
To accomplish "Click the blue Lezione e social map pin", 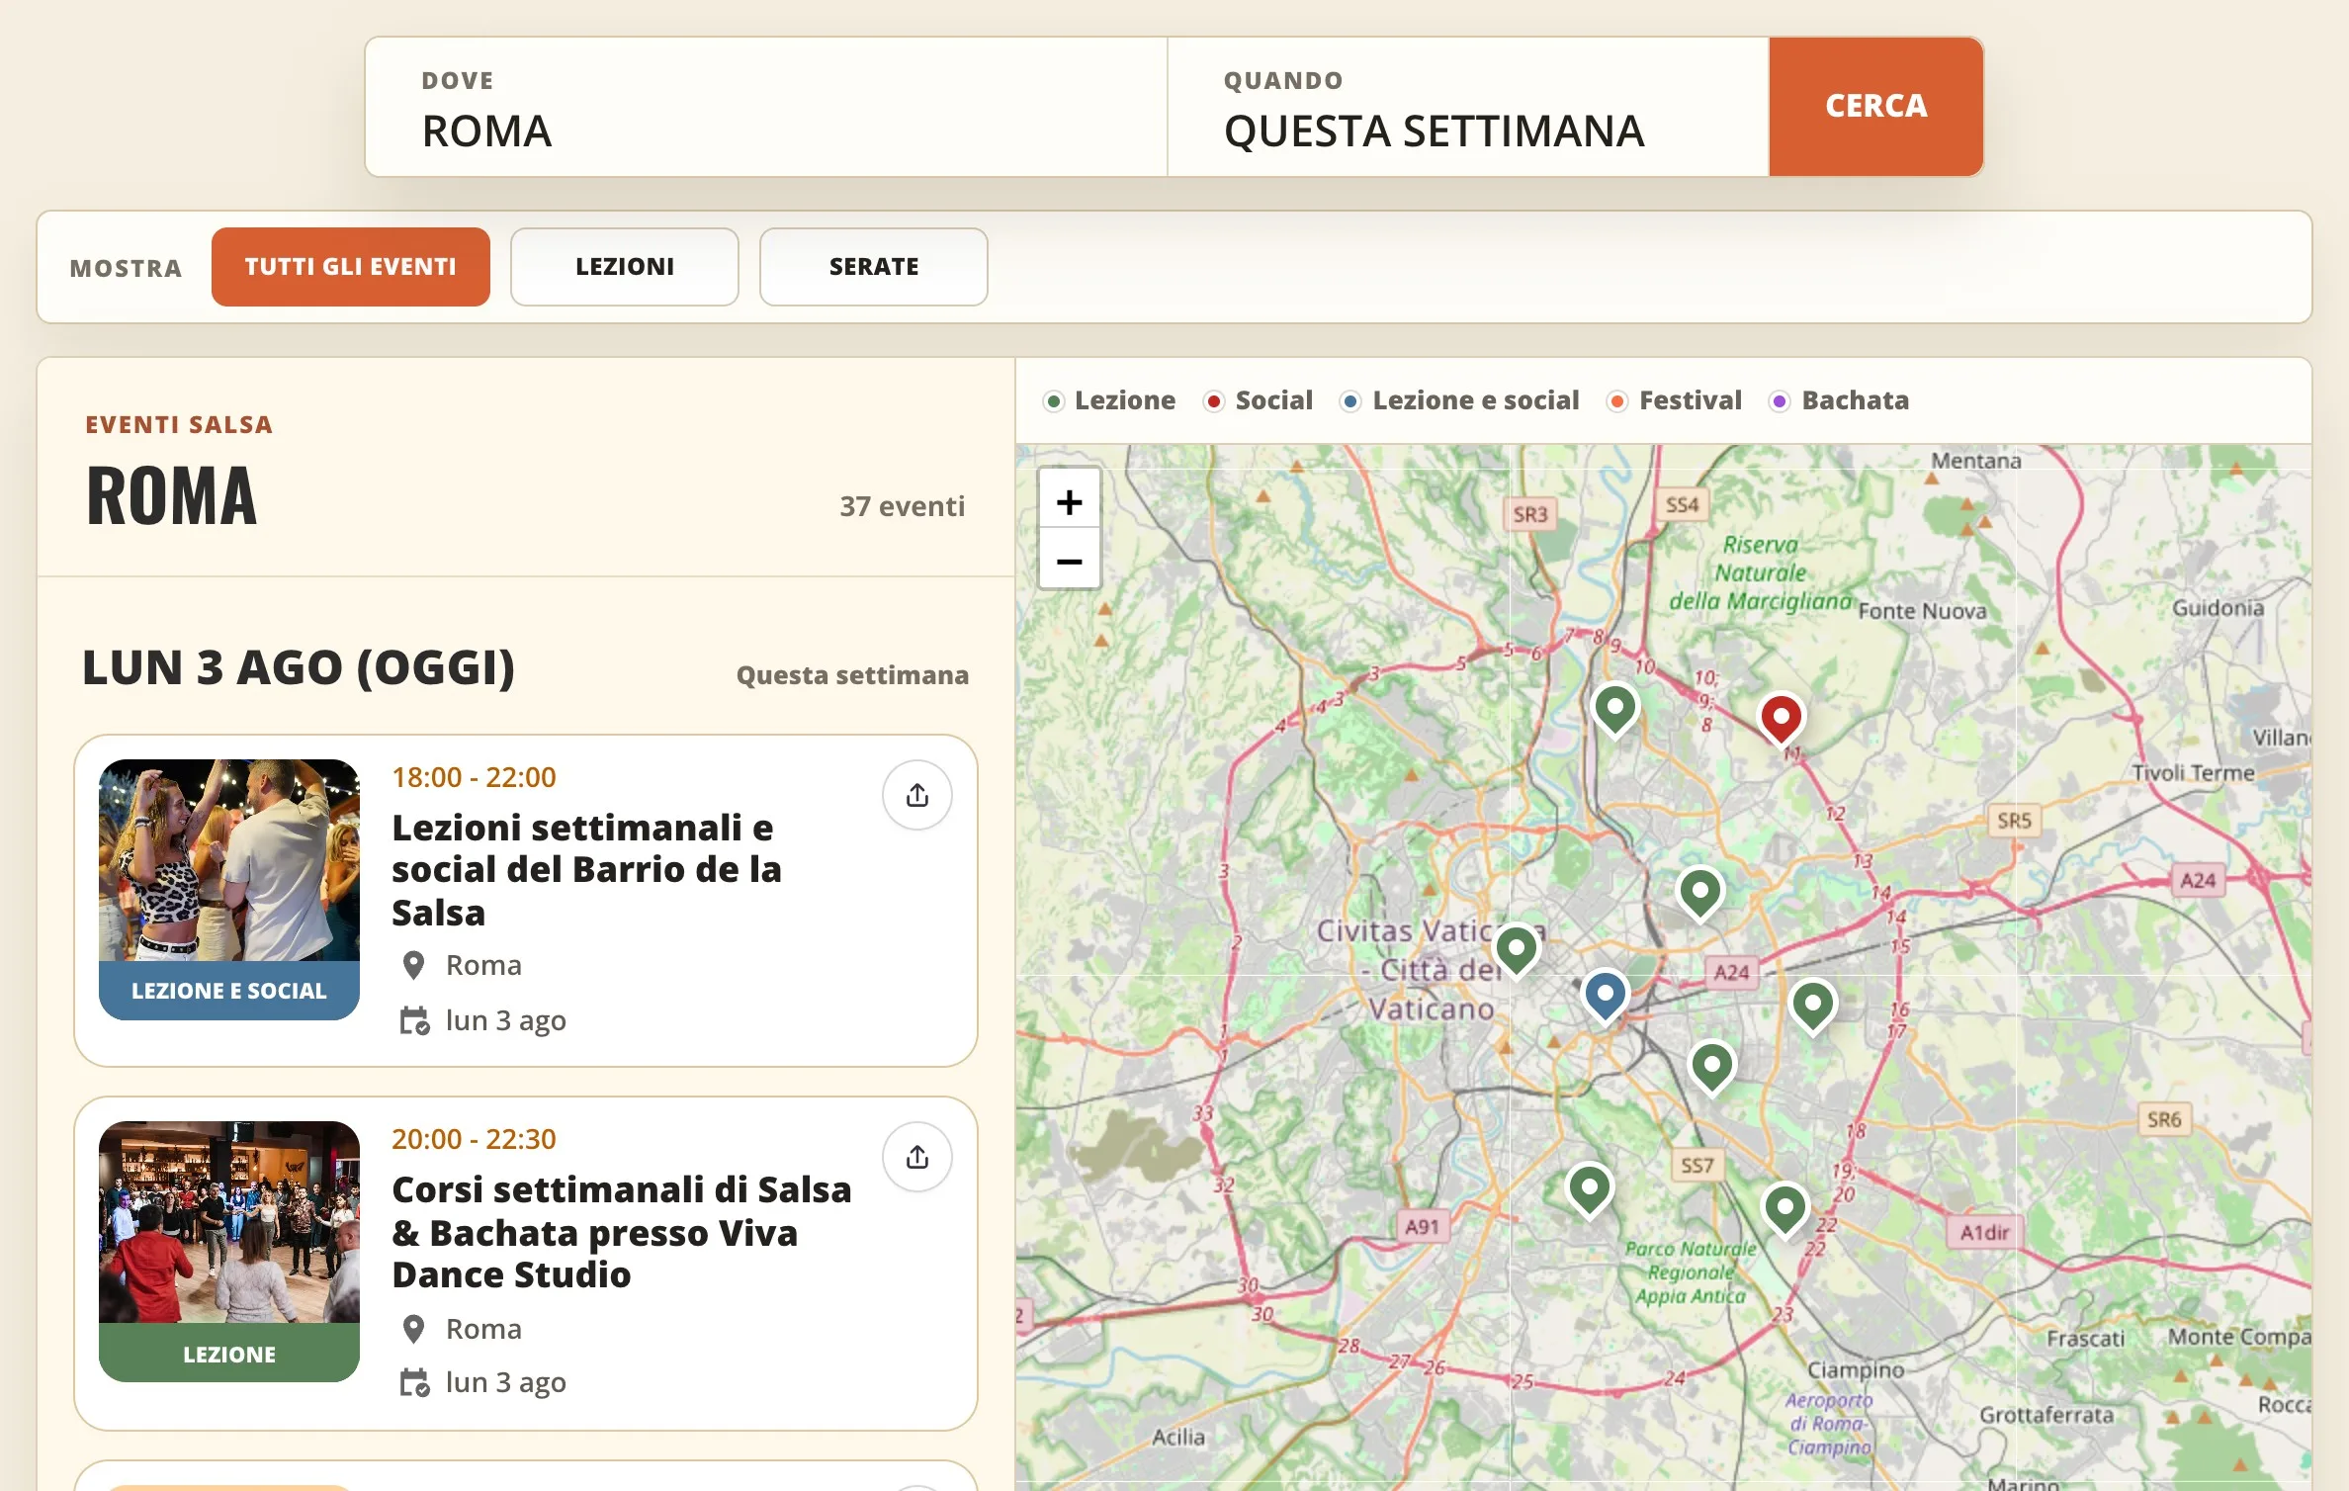I will (x=1606, y=996).
